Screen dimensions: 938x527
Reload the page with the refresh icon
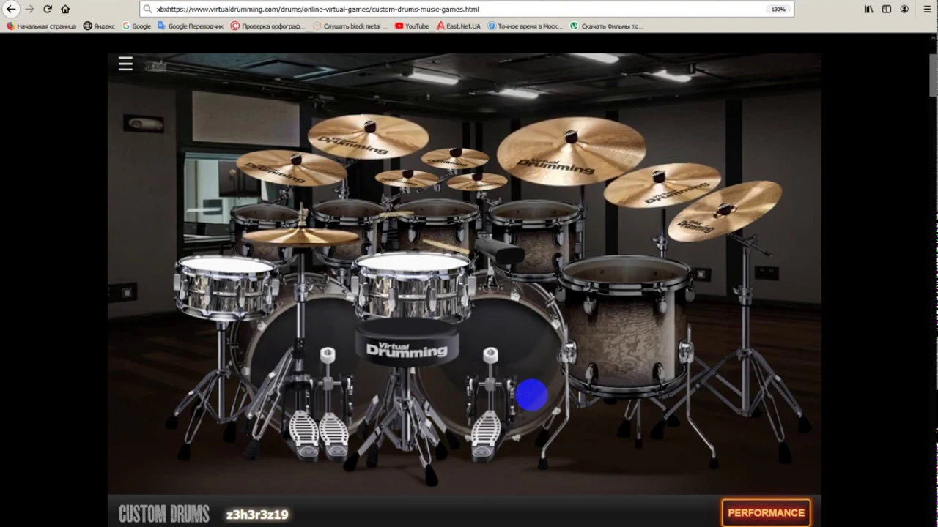tap(48, 9)
